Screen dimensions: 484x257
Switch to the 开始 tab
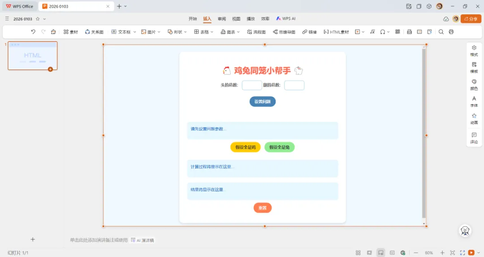pyautogui.click(x=193, y=19)
